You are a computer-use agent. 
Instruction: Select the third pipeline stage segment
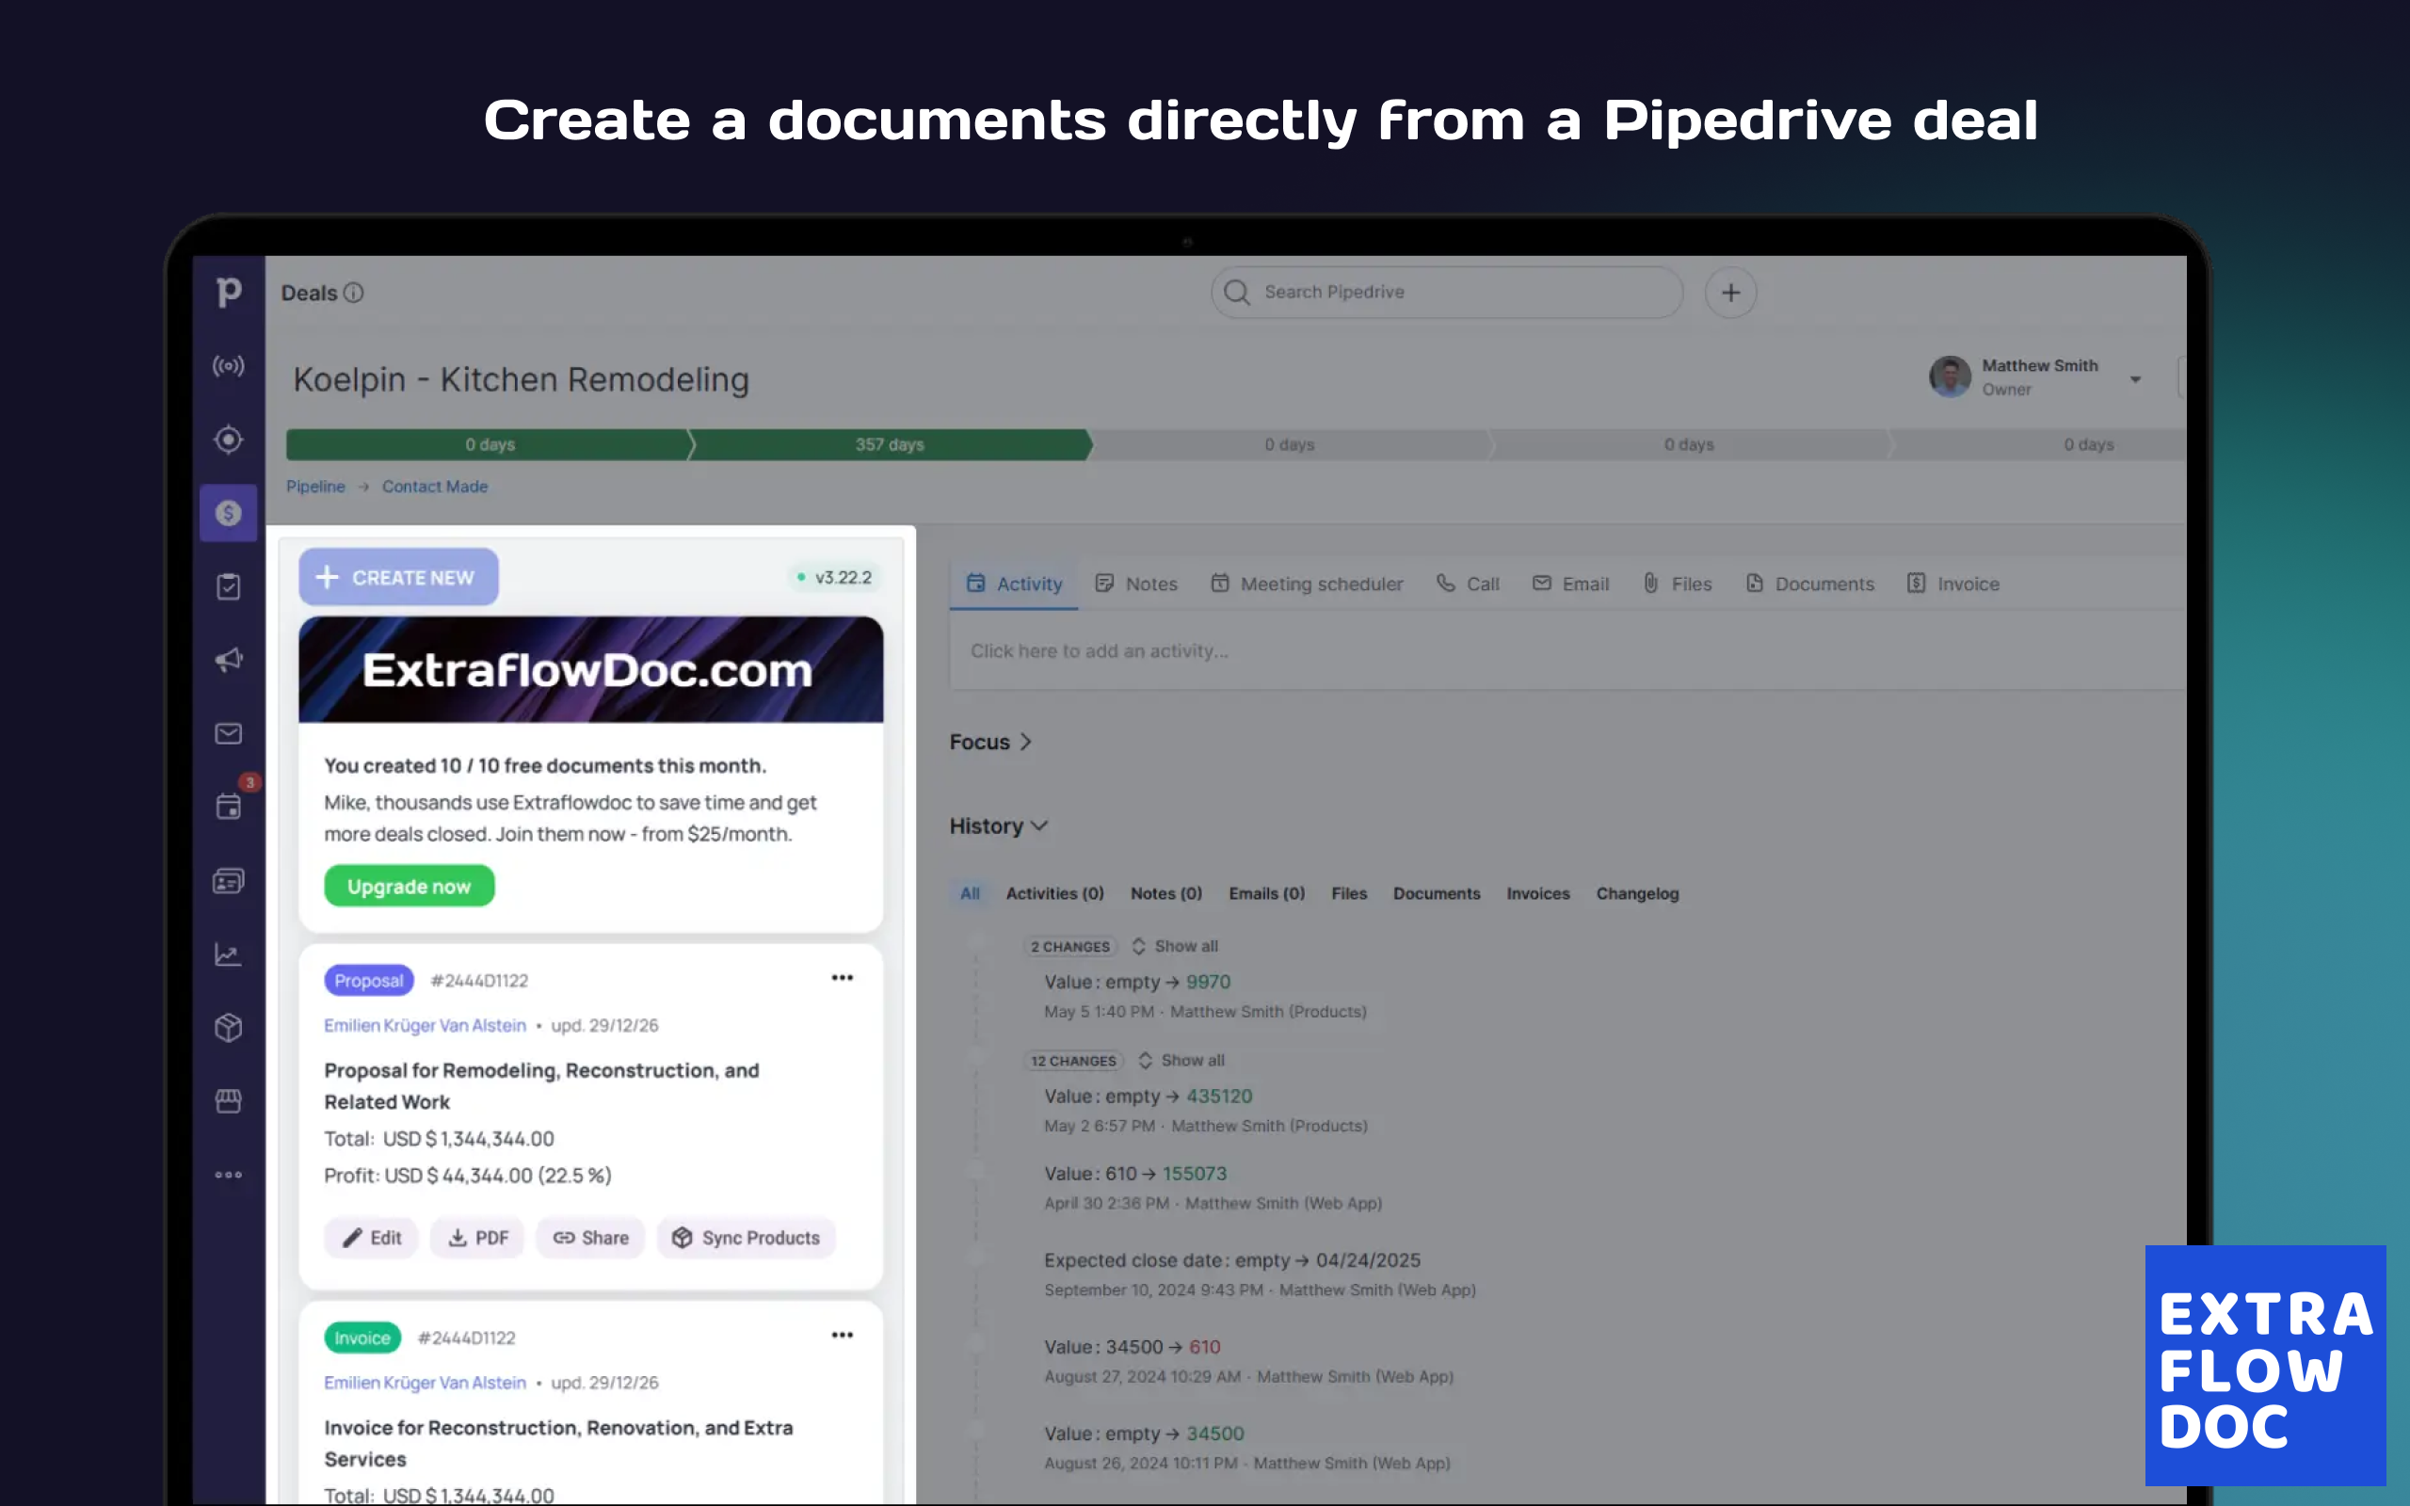1291,444
